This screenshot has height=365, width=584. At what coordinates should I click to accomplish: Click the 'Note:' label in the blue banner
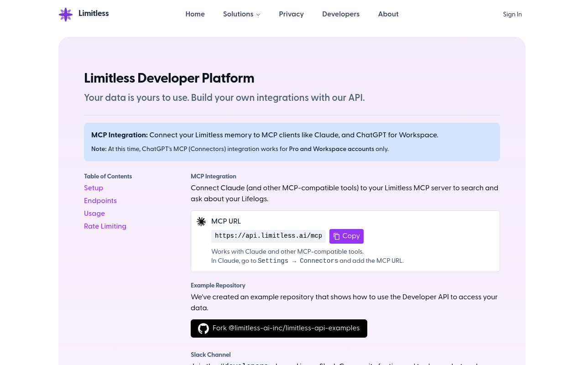tap(99, 149)
